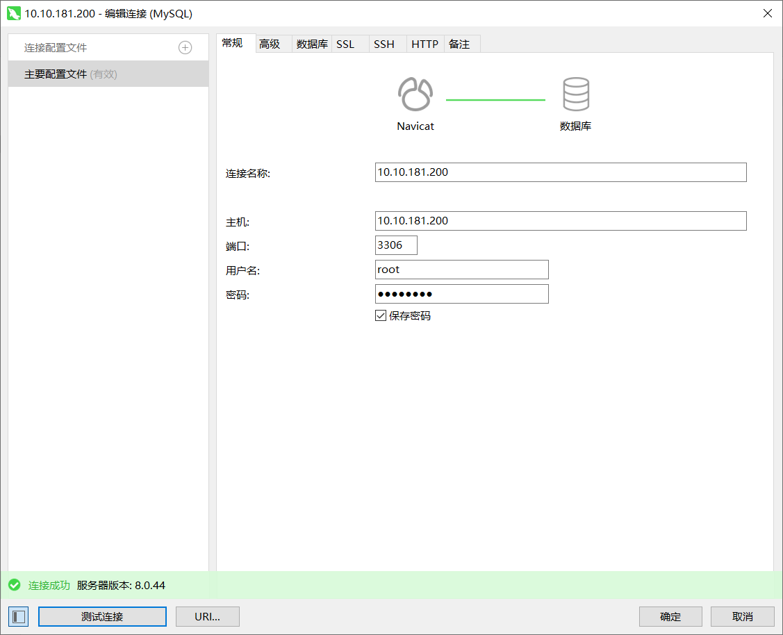The width and height of the screenshot is (783, 635).
Task: Click the Navicat caption under logo
Action: pyautogui.click(x=415, y=126)
